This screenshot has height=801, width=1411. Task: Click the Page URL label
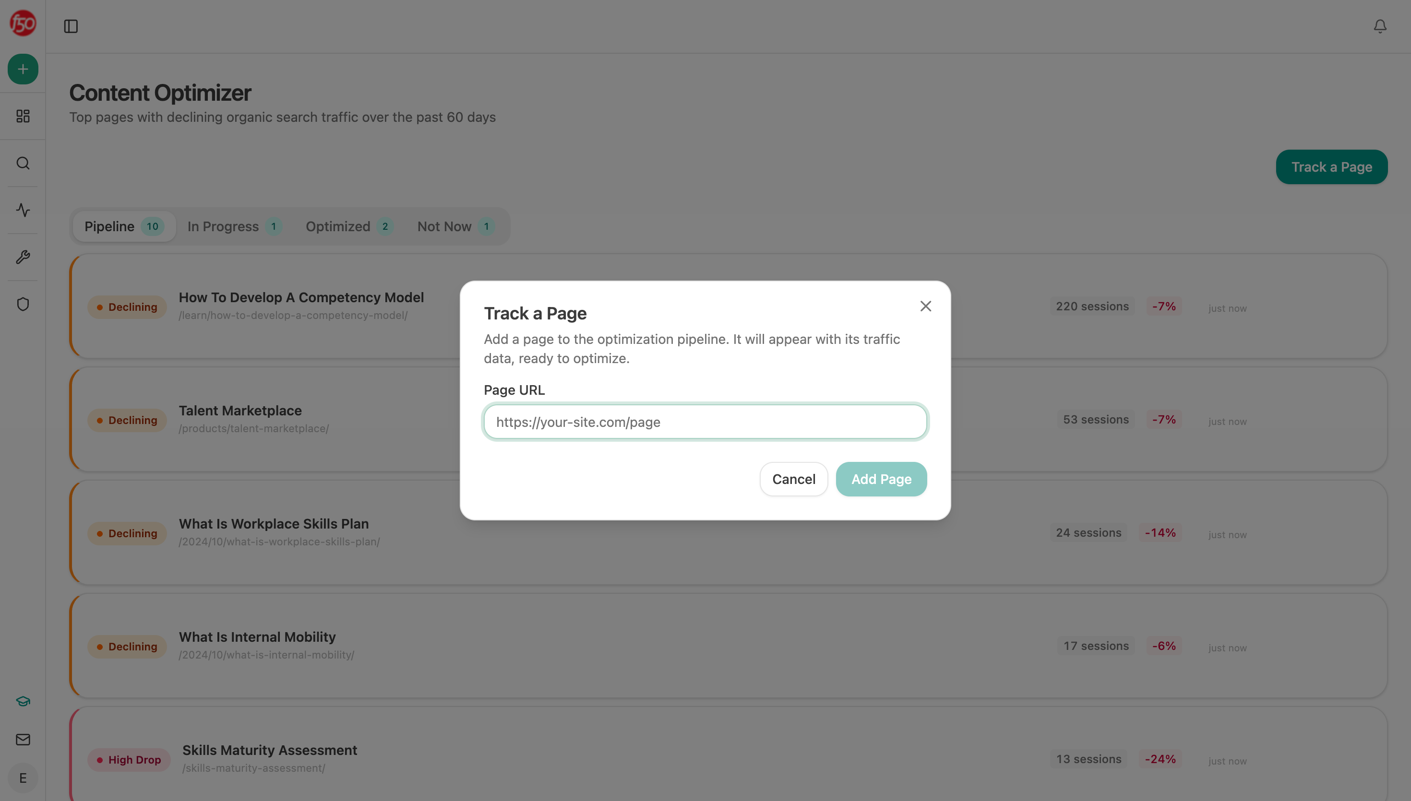click(514, 390)
